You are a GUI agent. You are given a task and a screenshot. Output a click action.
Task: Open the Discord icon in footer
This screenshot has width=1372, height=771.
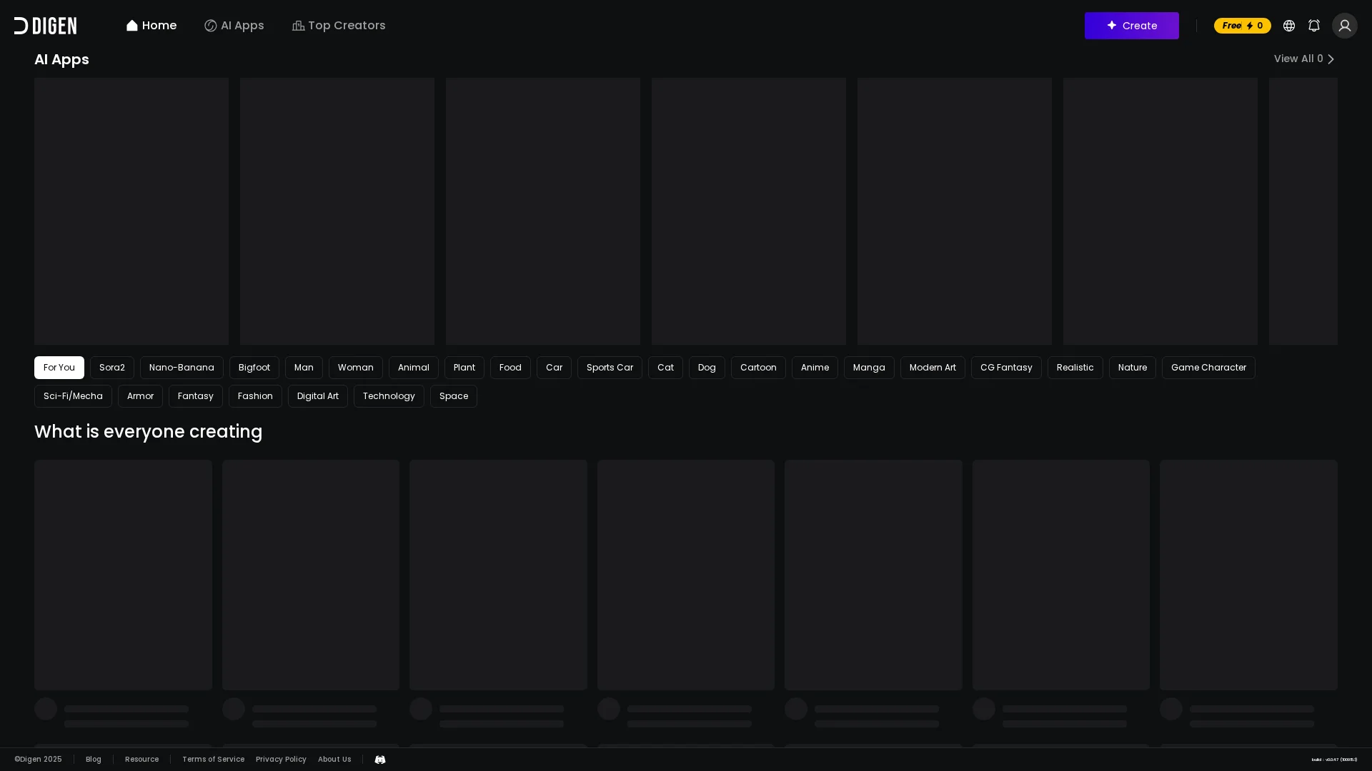[x=379, y=760]
